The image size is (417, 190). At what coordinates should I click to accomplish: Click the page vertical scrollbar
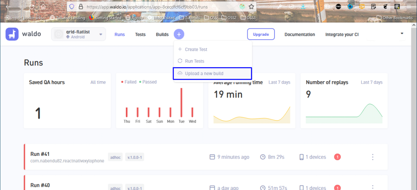(x=414, y=106)
